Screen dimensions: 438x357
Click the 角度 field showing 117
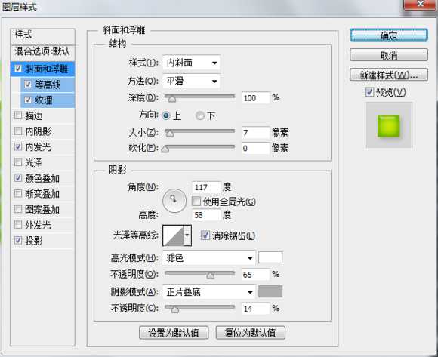click(206, 187)
